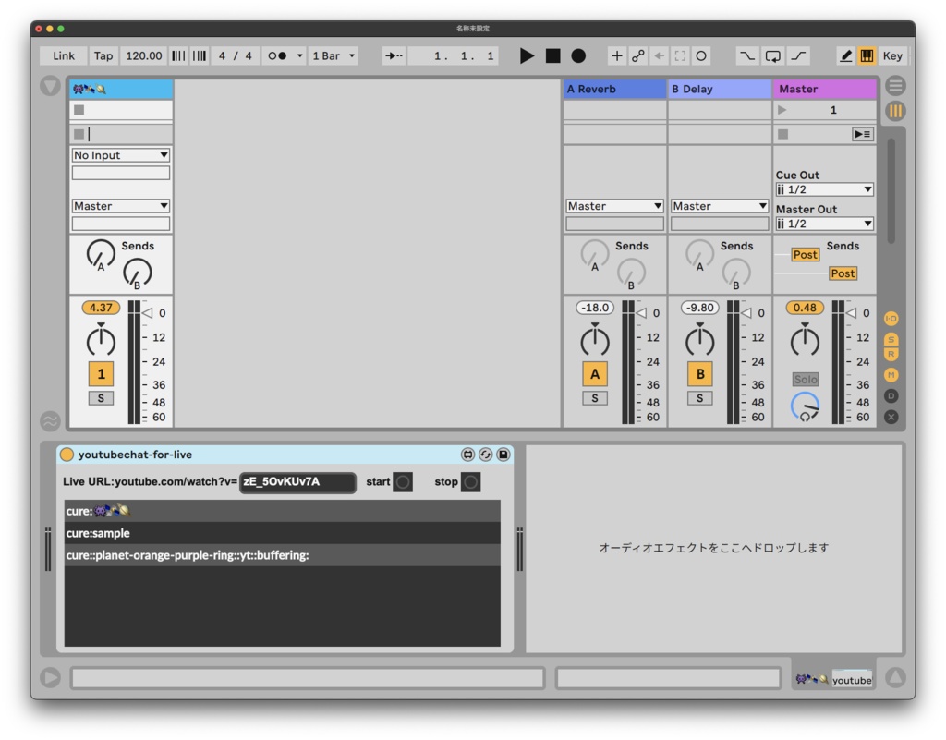
Task: Click the Link button
Action: [x=64, y=56]
